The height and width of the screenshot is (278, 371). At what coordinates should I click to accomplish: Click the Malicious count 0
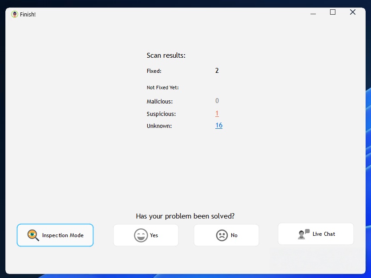217,101
